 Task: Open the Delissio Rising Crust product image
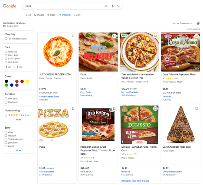coord(139,124)
